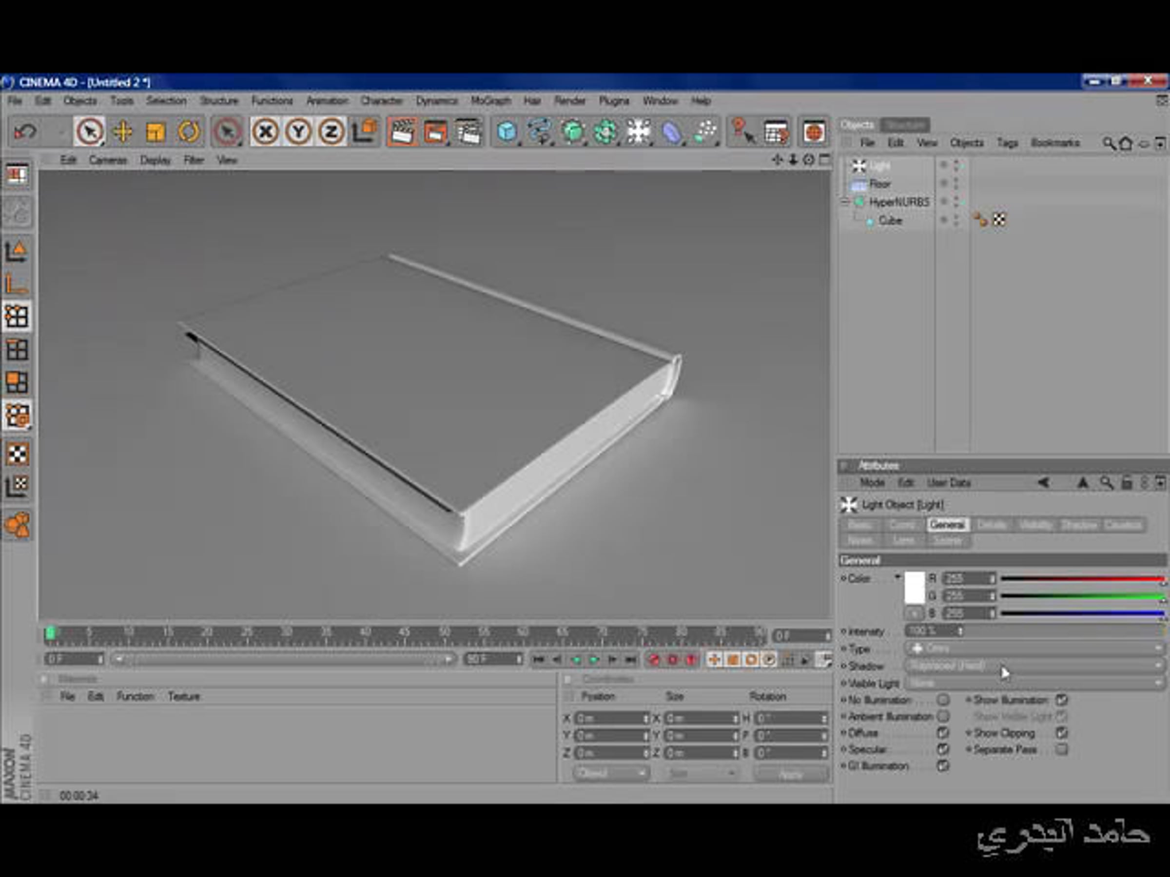Image resolution: width=1170 pixels, height=877 pixels.
Task: Enable the Separate Pass checkbox
Action: click(x=1061, y=750)
